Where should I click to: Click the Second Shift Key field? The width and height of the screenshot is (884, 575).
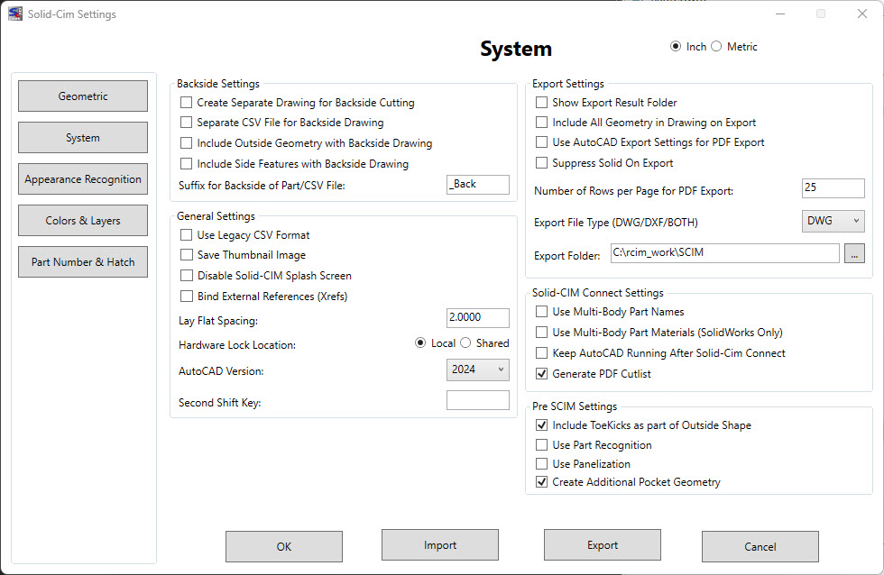477,400
